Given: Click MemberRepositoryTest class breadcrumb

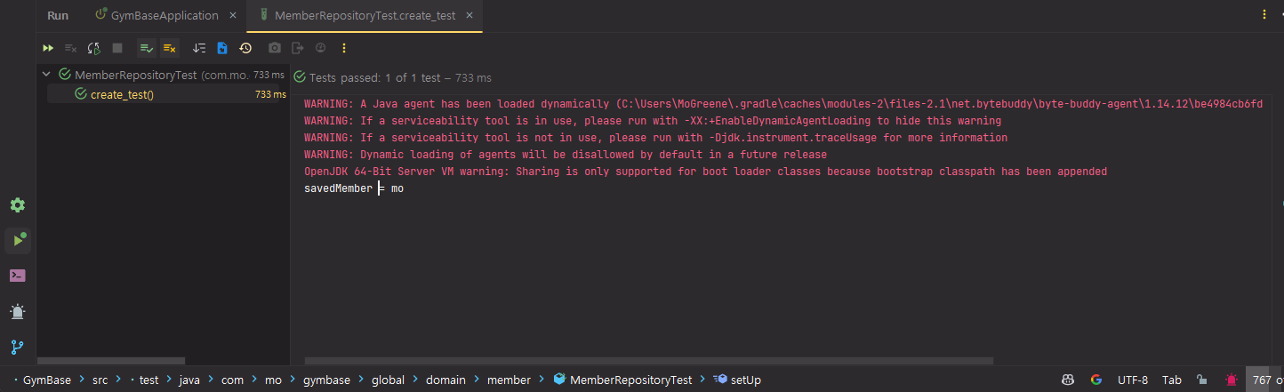Looking at the screenshot, I should click(622, 380).
